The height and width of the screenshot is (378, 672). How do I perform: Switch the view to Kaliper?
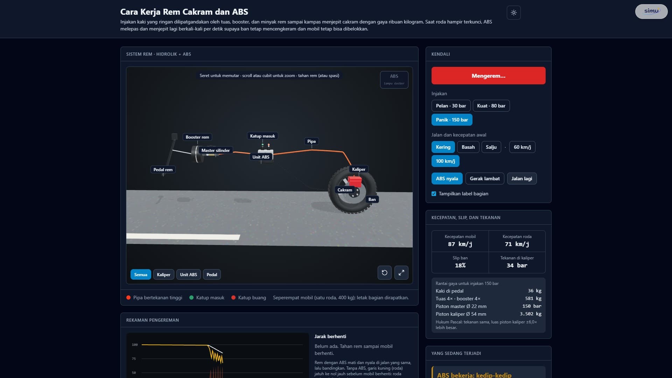pyautogui.click(x=163, y=274)
